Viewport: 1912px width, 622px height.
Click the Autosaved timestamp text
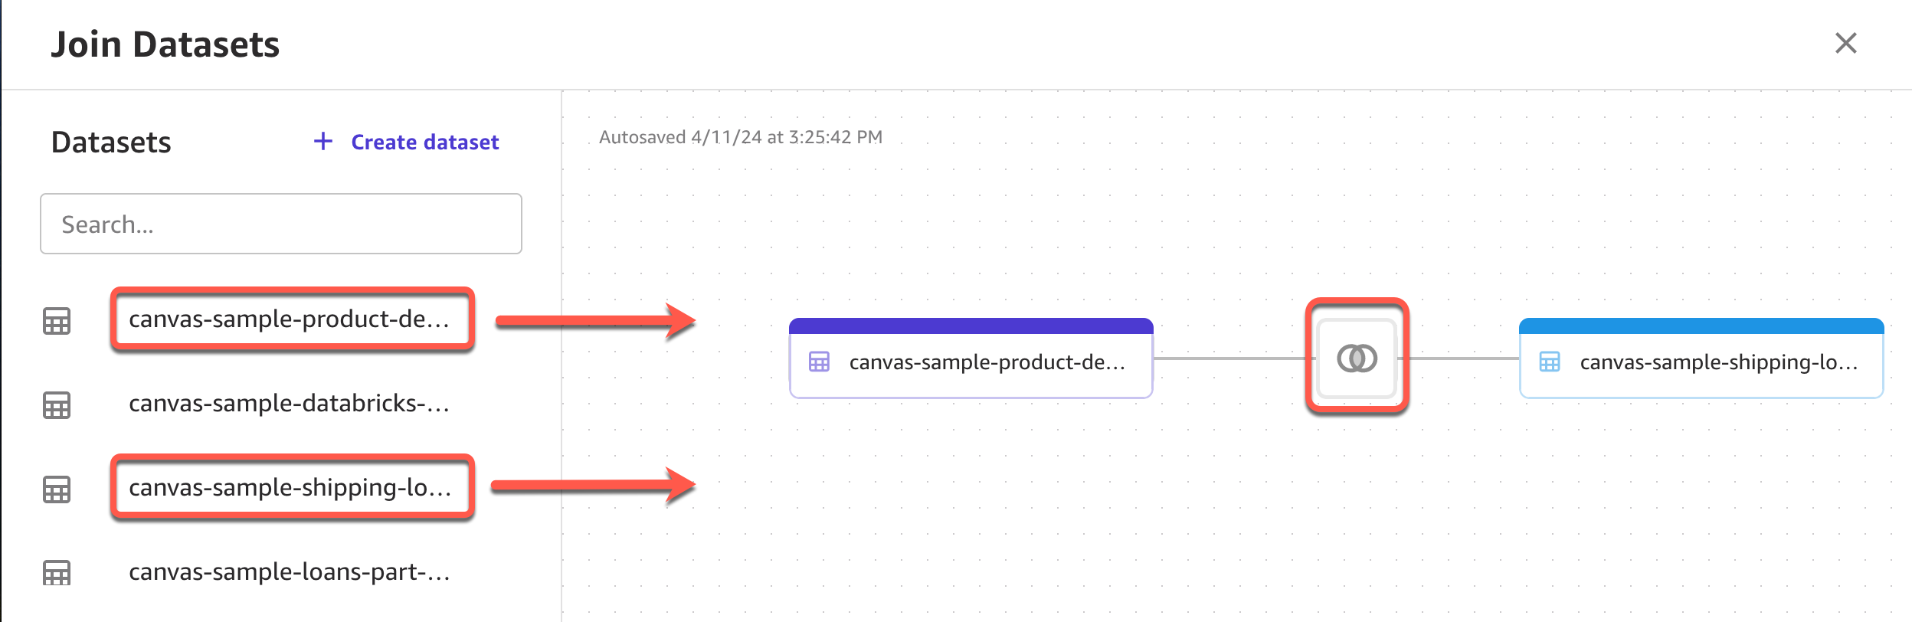point(741,137)
